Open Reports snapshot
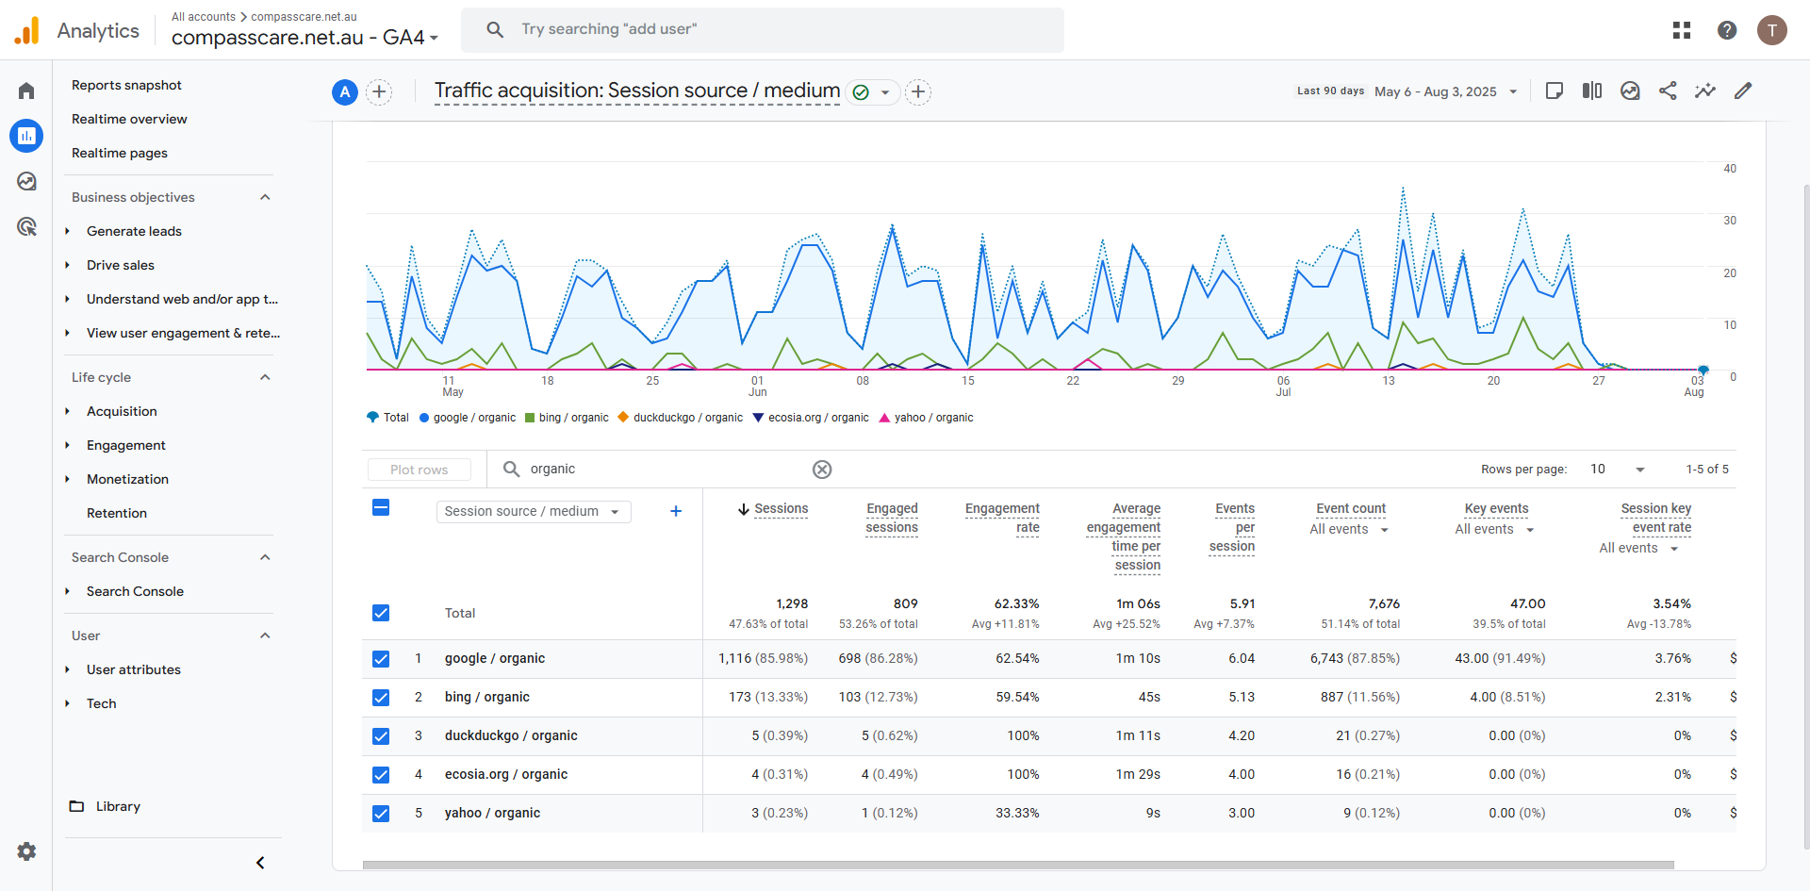The width and height of the screenshot is (1810, 891). click(x=126, y=85)
